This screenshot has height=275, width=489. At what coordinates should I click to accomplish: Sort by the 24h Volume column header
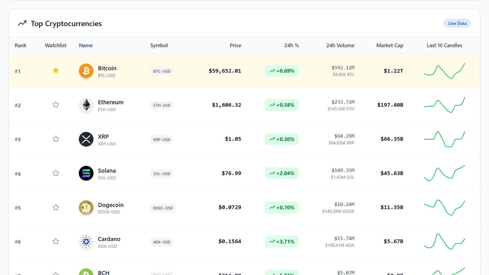[340, 45]
